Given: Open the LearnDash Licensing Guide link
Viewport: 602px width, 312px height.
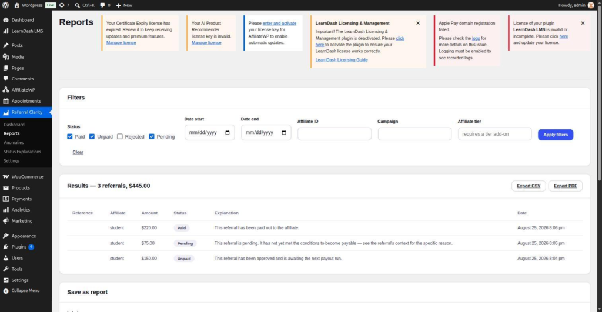Looking at the screenshot, I should (x=342, y=60).
